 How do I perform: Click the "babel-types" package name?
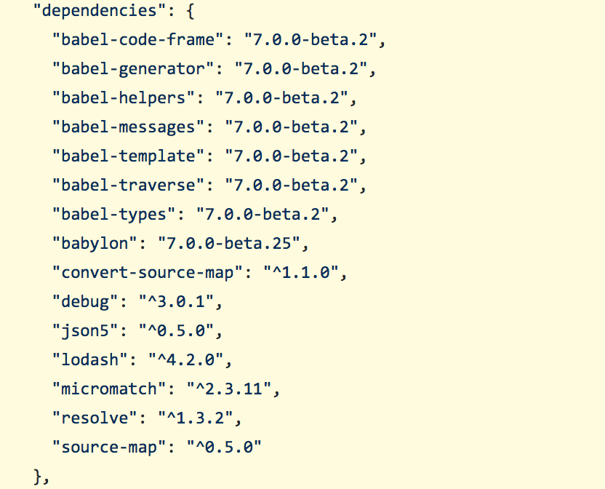111,215
